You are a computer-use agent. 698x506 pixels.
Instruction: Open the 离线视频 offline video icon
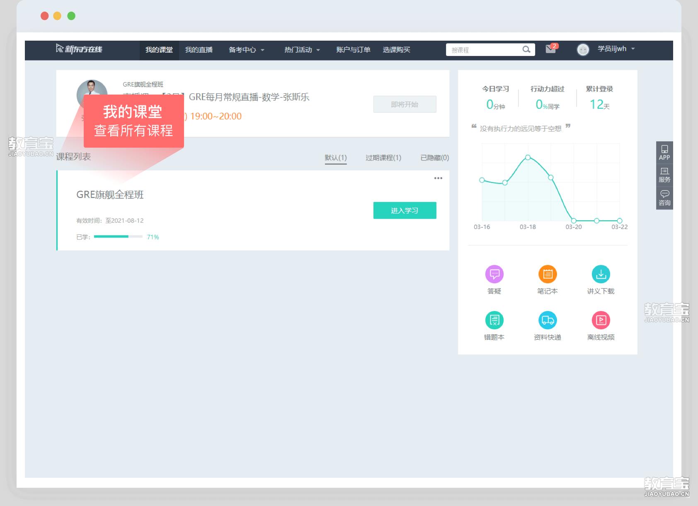coord(601,320)
